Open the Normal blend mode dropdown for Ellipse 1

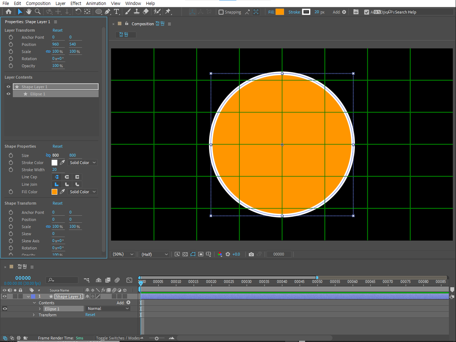click(x=108, y=309)
